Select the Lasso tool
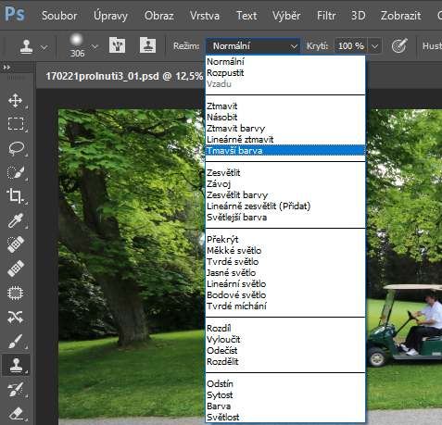The image size is (442, 425). [x=16, y=148]
